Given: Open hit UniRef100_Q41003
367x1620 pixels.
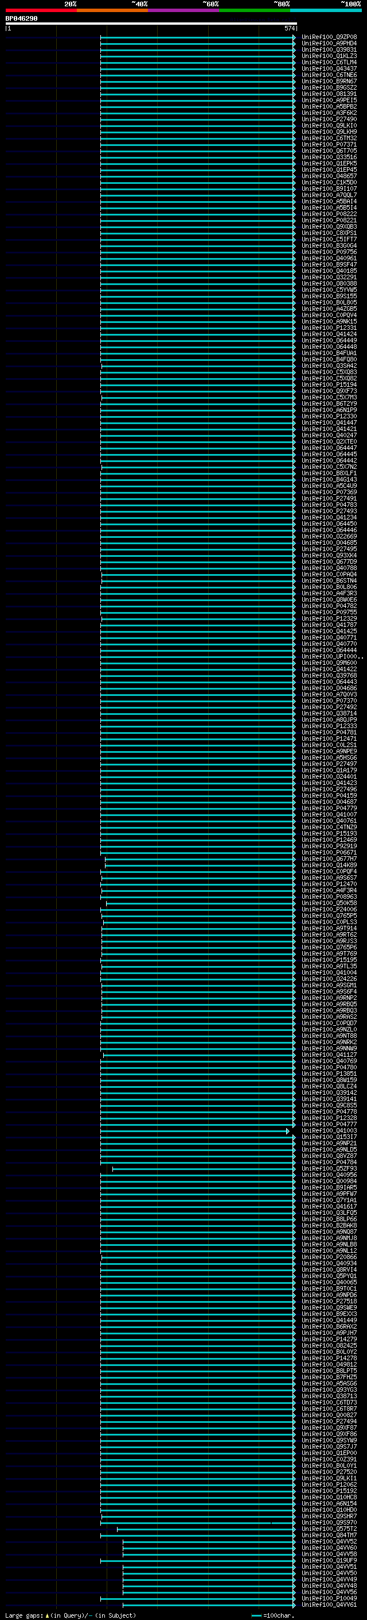Looking at the screenshot, I should coord(329,1131).
